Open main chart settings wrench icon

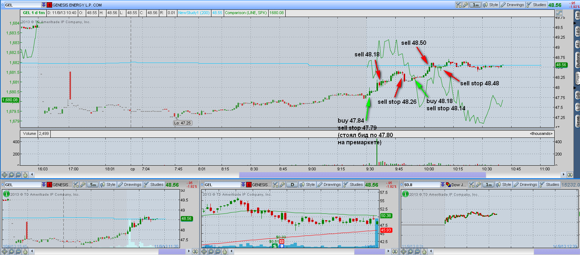pos(466,5)
